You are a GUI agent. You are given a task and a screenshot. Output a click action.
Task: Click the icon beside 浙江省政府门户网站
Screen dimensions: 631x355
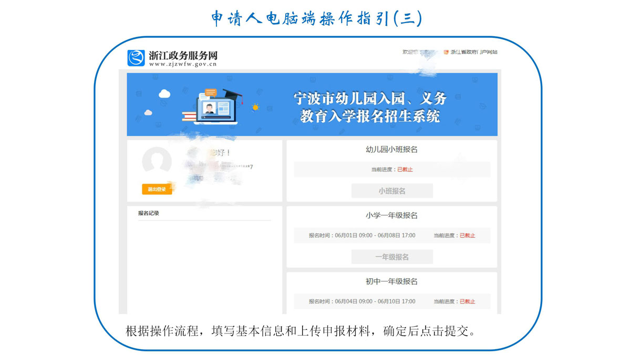click(446, 52)
